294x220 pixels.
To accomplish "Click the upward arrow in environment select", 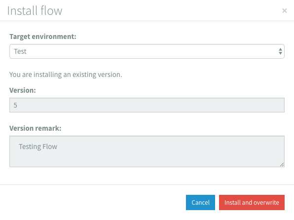I will click(280, 49).
